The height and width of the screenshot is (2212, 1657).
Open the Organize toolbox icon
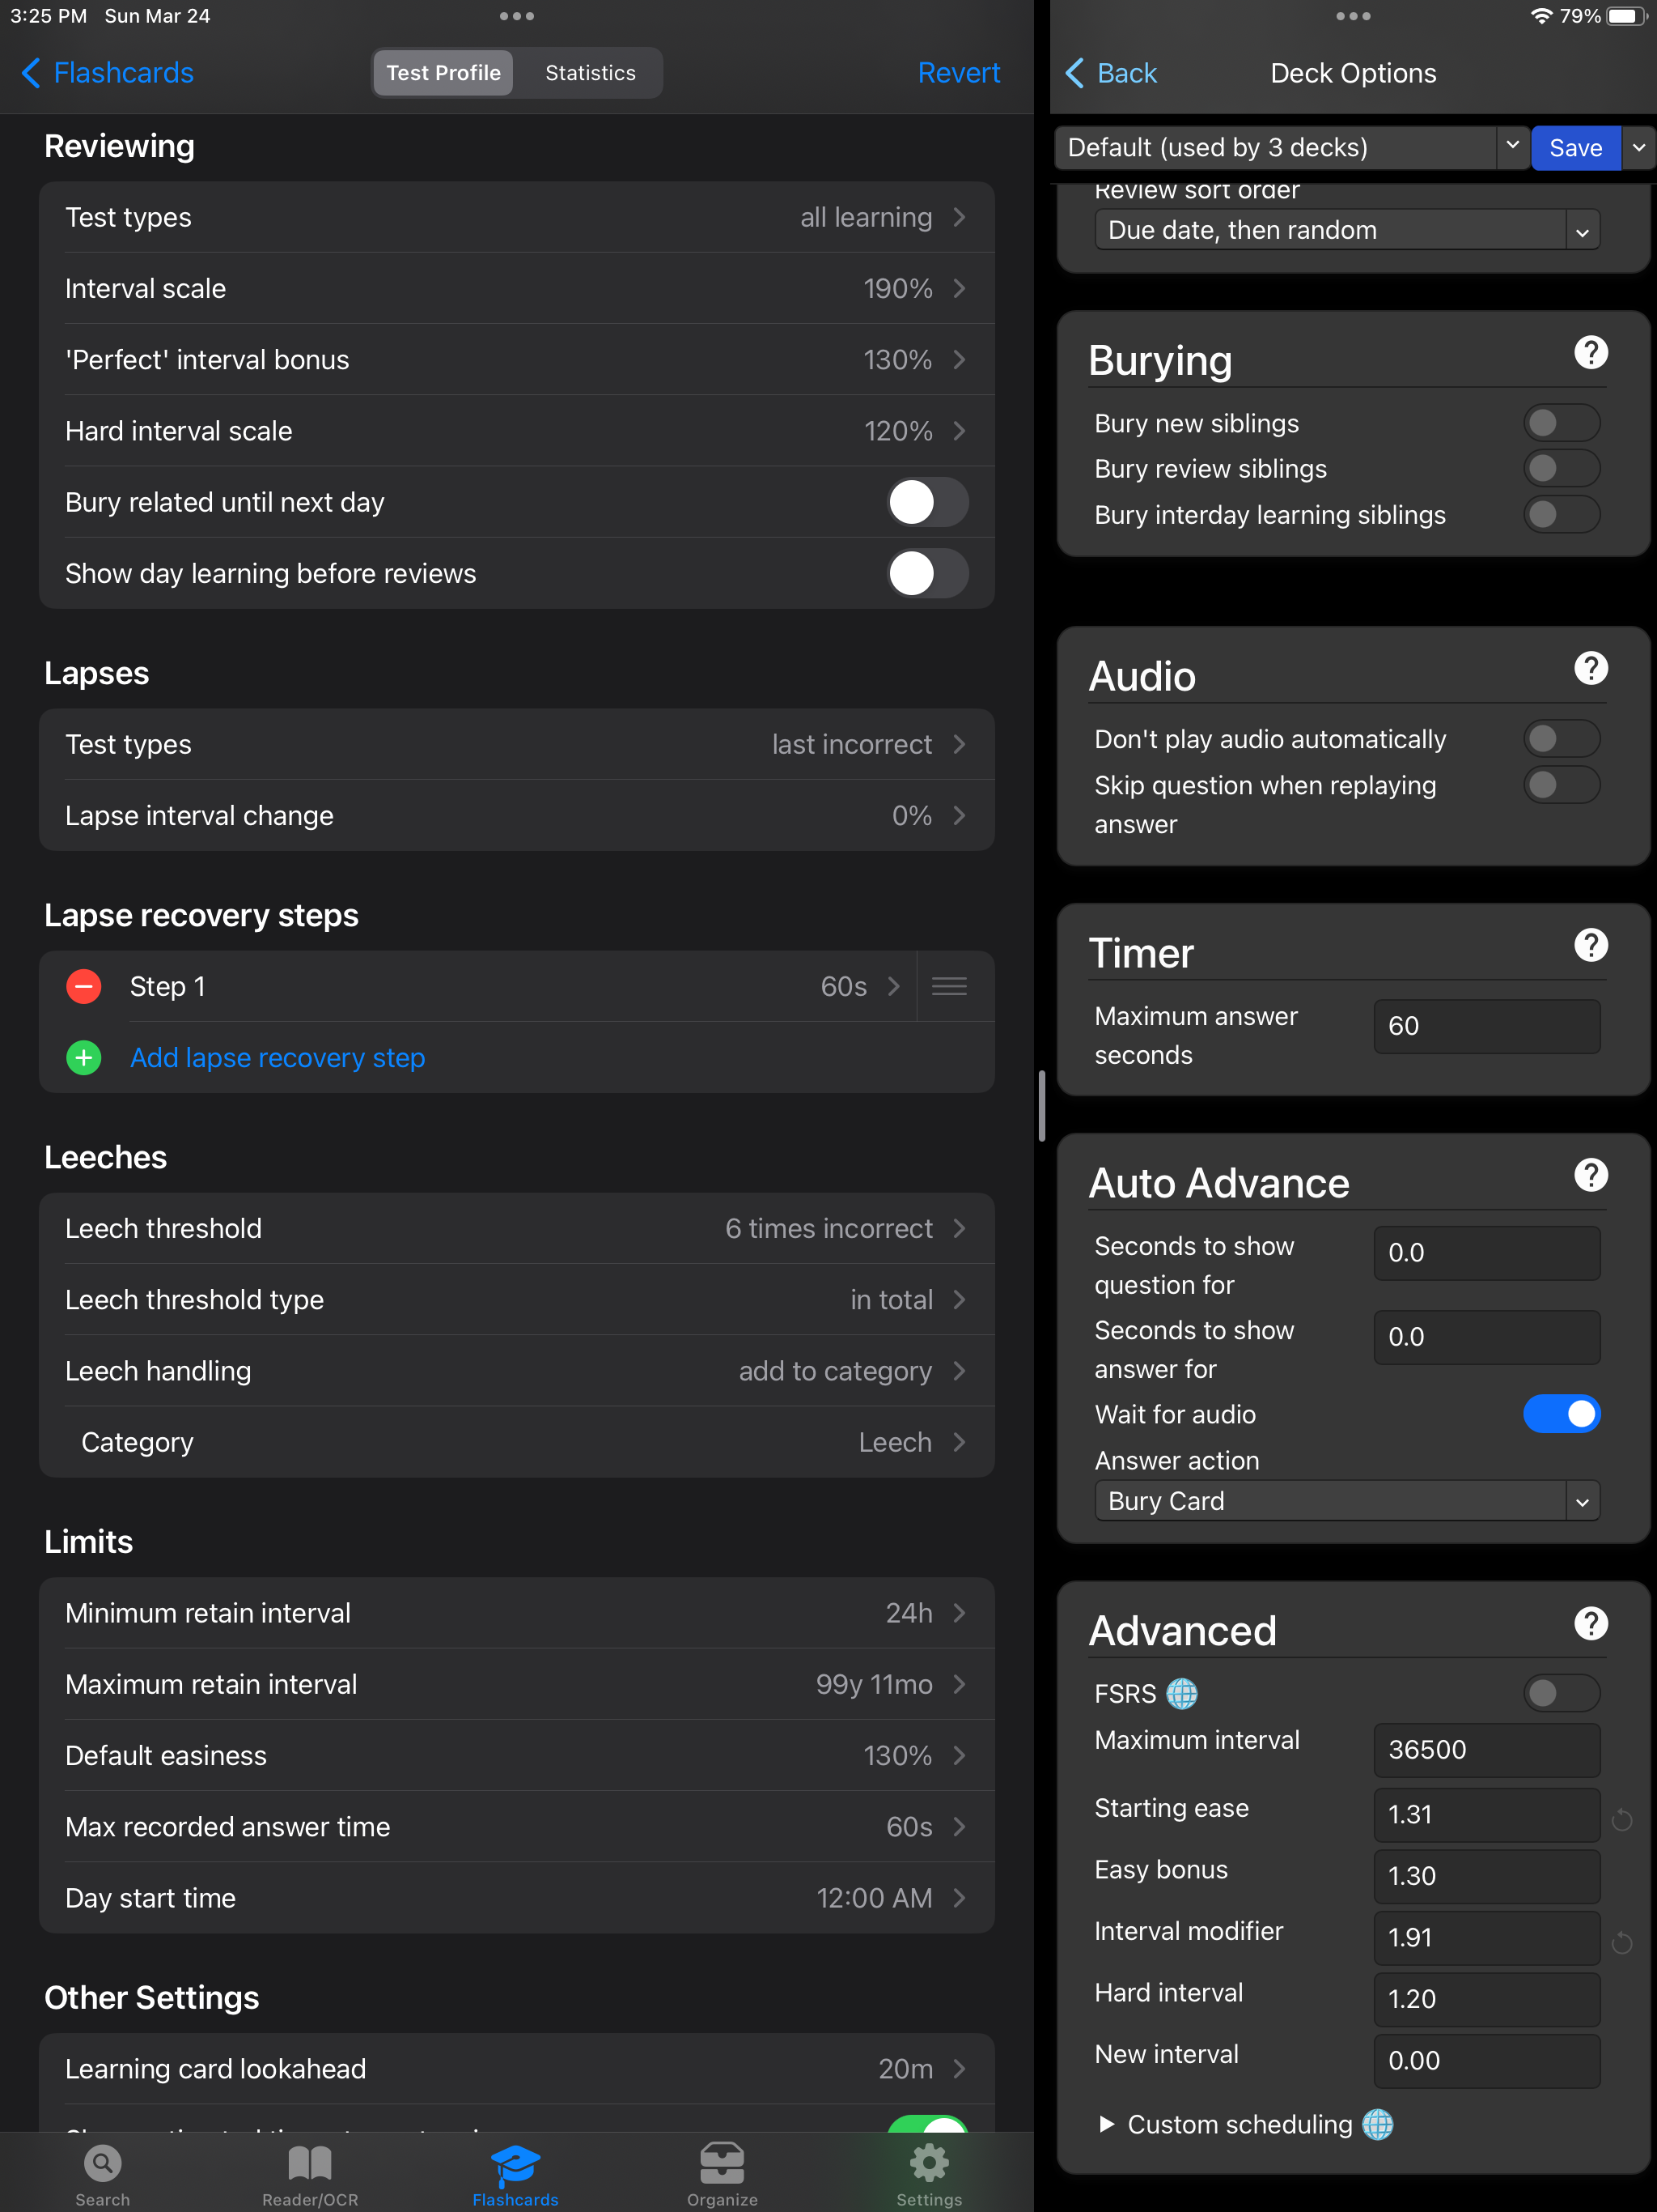click(722, 2163)
